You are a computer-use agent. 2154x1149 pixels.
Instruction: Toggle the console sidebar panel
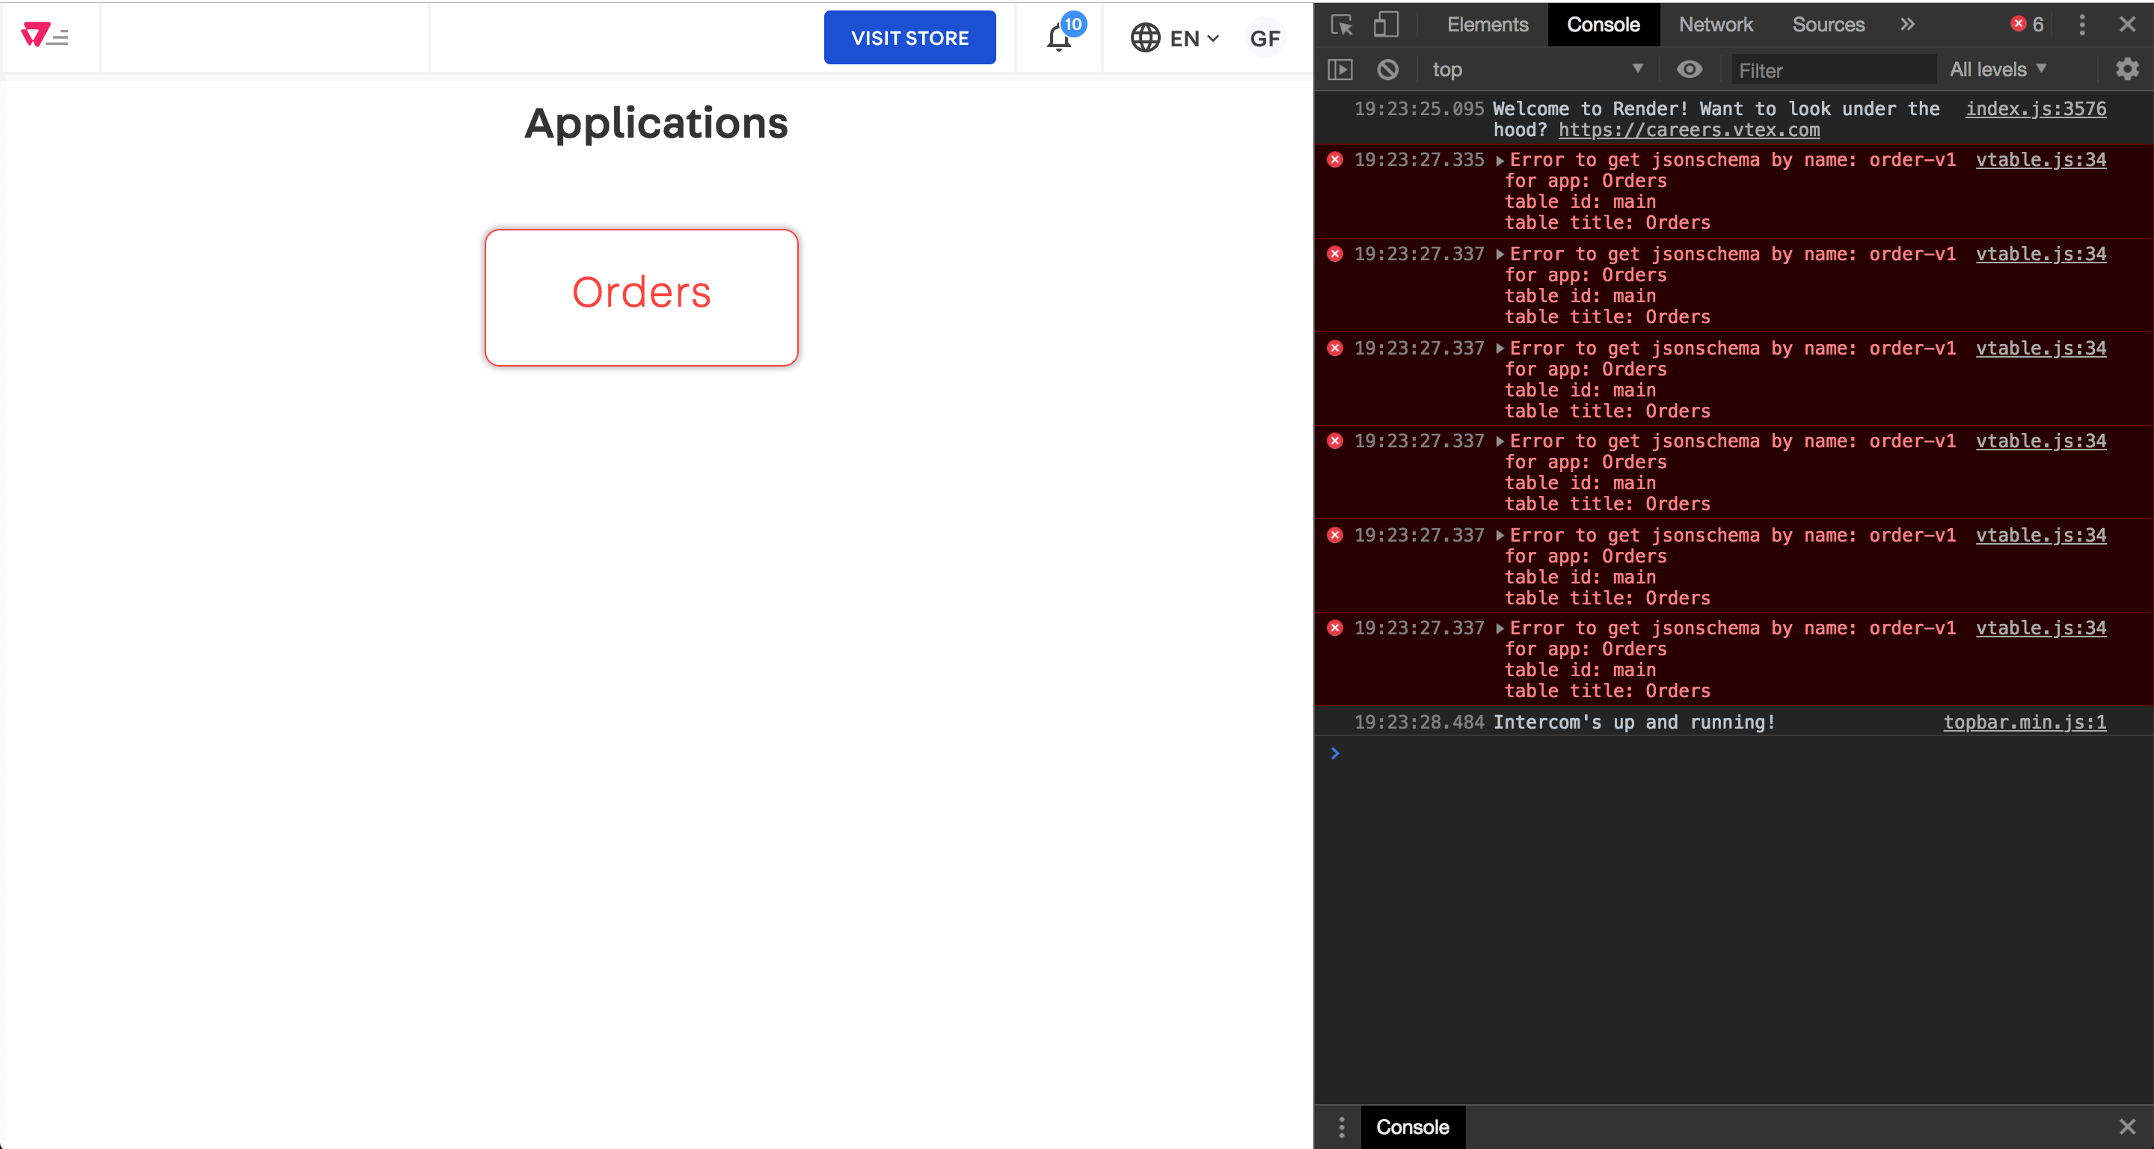(1340, 70)
